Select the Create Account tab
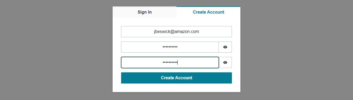353x100 pixels. [208, 12]
